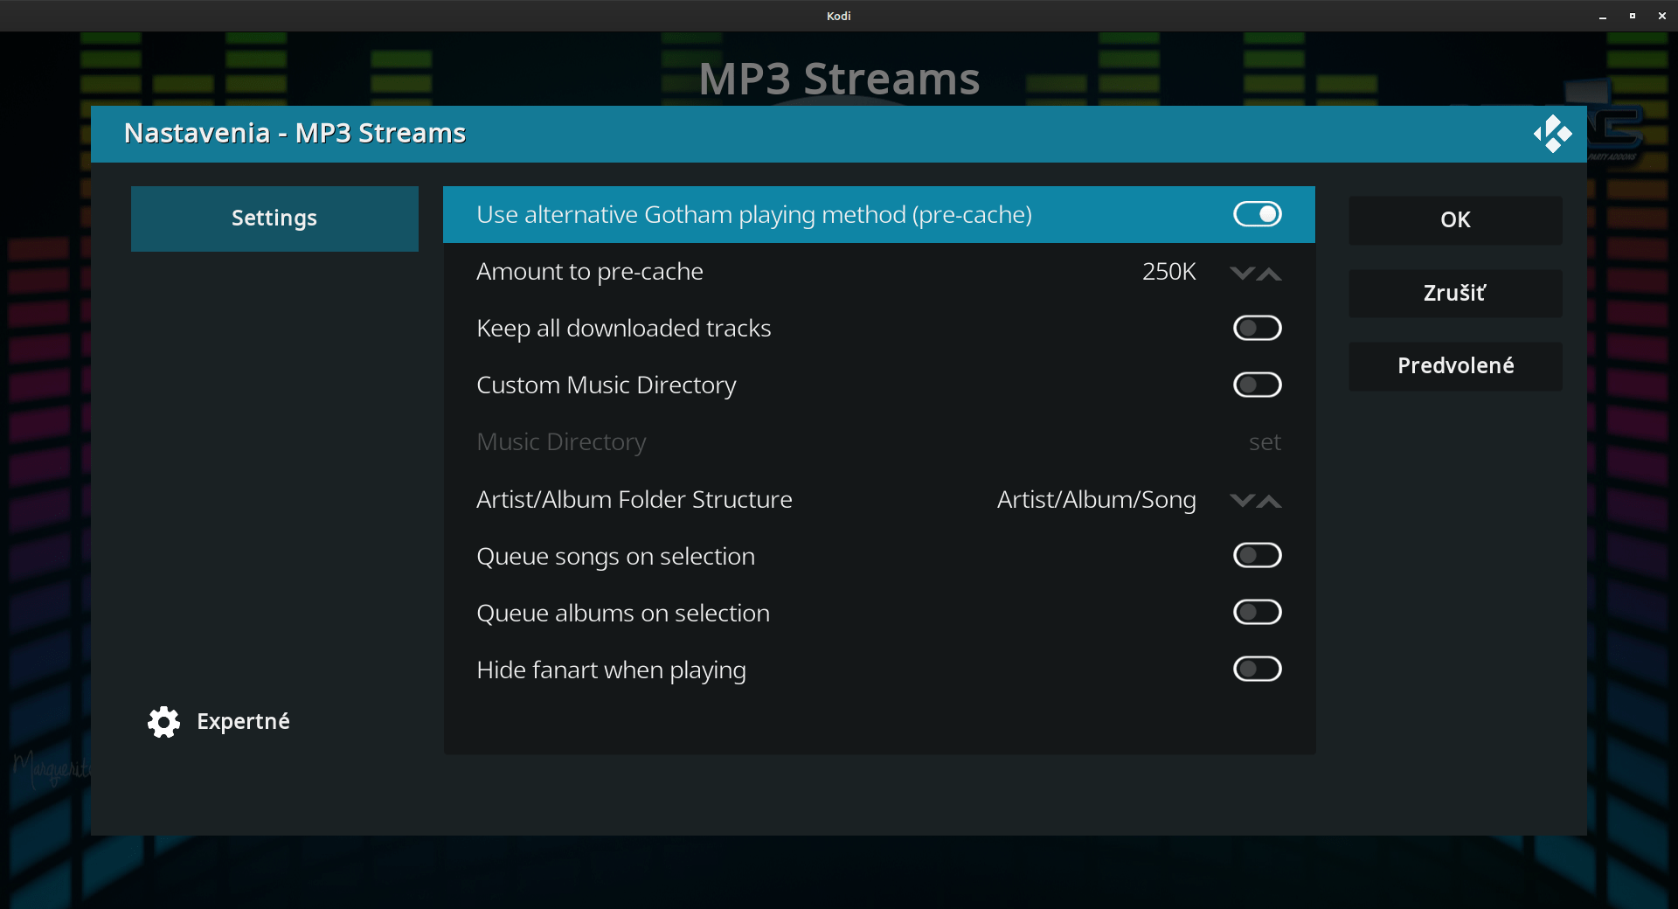
Task: Click the Expertné settings level gear icon
Action: coord(163,722)
